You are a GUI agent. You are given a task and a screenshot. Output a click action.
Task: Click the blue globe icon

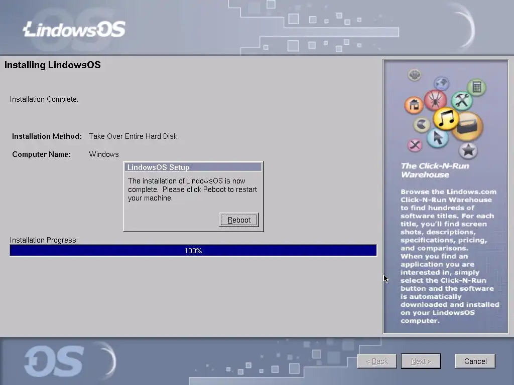point(442,83)
